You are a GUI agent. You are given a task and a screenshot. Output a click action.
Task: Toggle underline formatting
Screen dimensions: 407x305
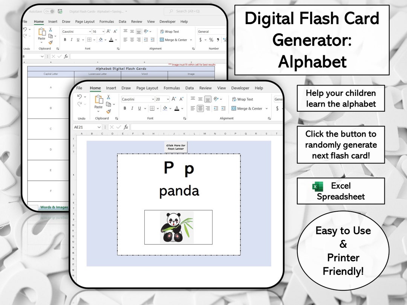pyautogui.click(x=139, y=108)
